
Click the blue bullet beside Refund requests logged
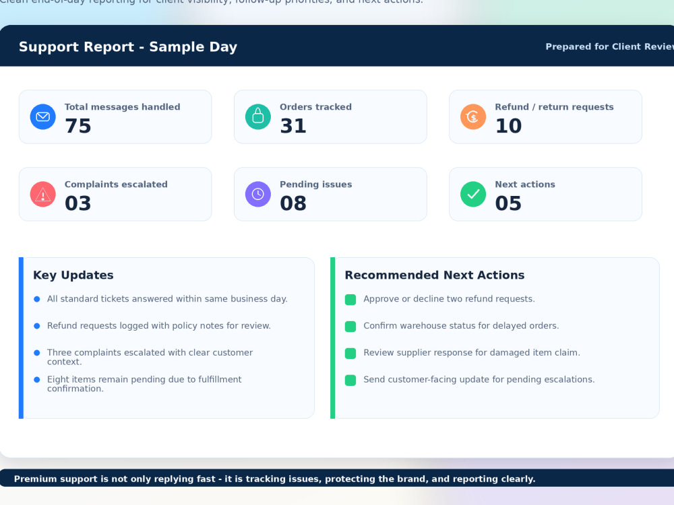(37, 326)
